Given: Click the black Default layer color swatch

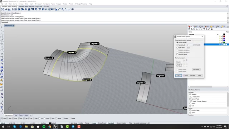Looking at the screenshot, I should tap(224, 34).
